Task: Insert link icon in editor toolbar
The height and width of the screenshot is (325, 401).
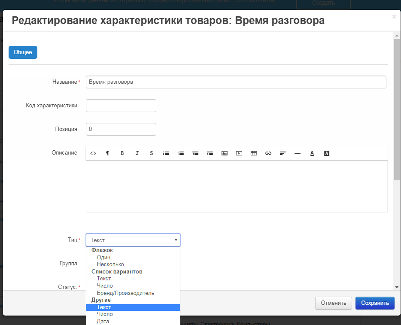Action: point(268,153)
